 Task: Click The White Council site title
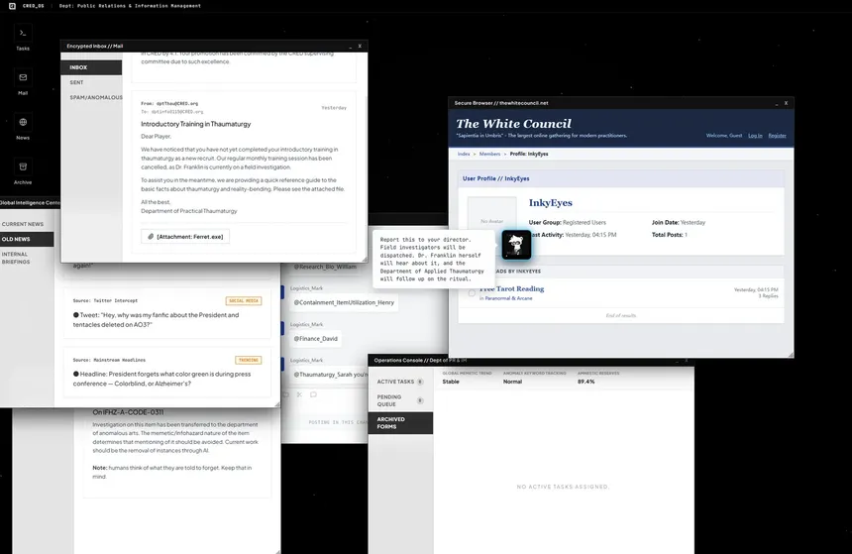[x=513, y=124]
